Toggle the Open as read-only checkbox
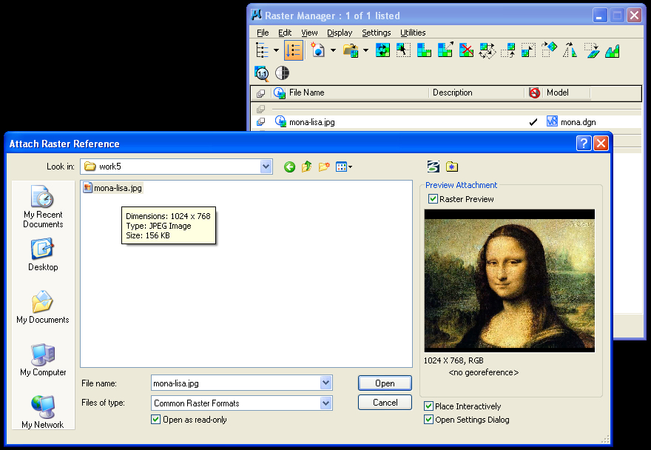The image size is (651, 450). point(155,419)
